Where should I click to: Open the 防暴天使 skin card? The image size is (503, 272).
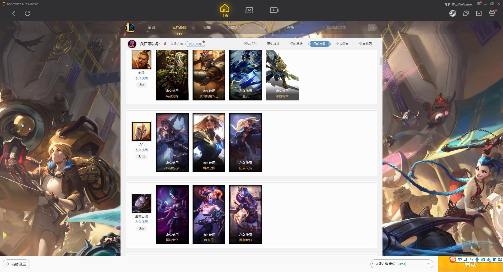point(245,143)
